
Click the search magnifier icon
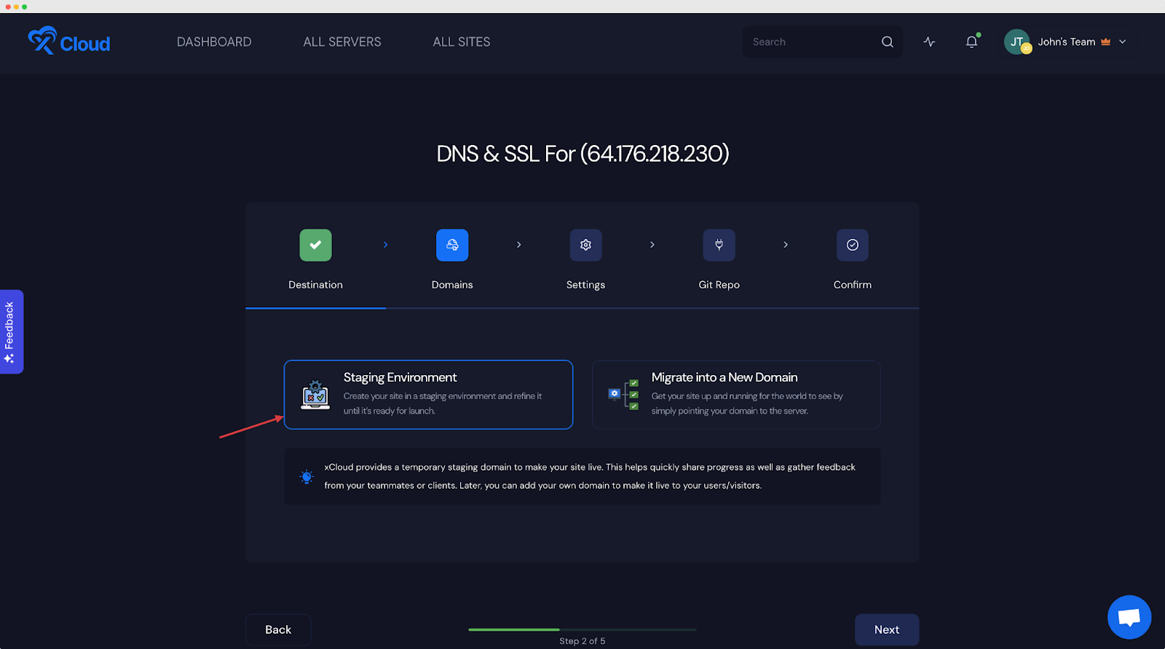[888, 42]
